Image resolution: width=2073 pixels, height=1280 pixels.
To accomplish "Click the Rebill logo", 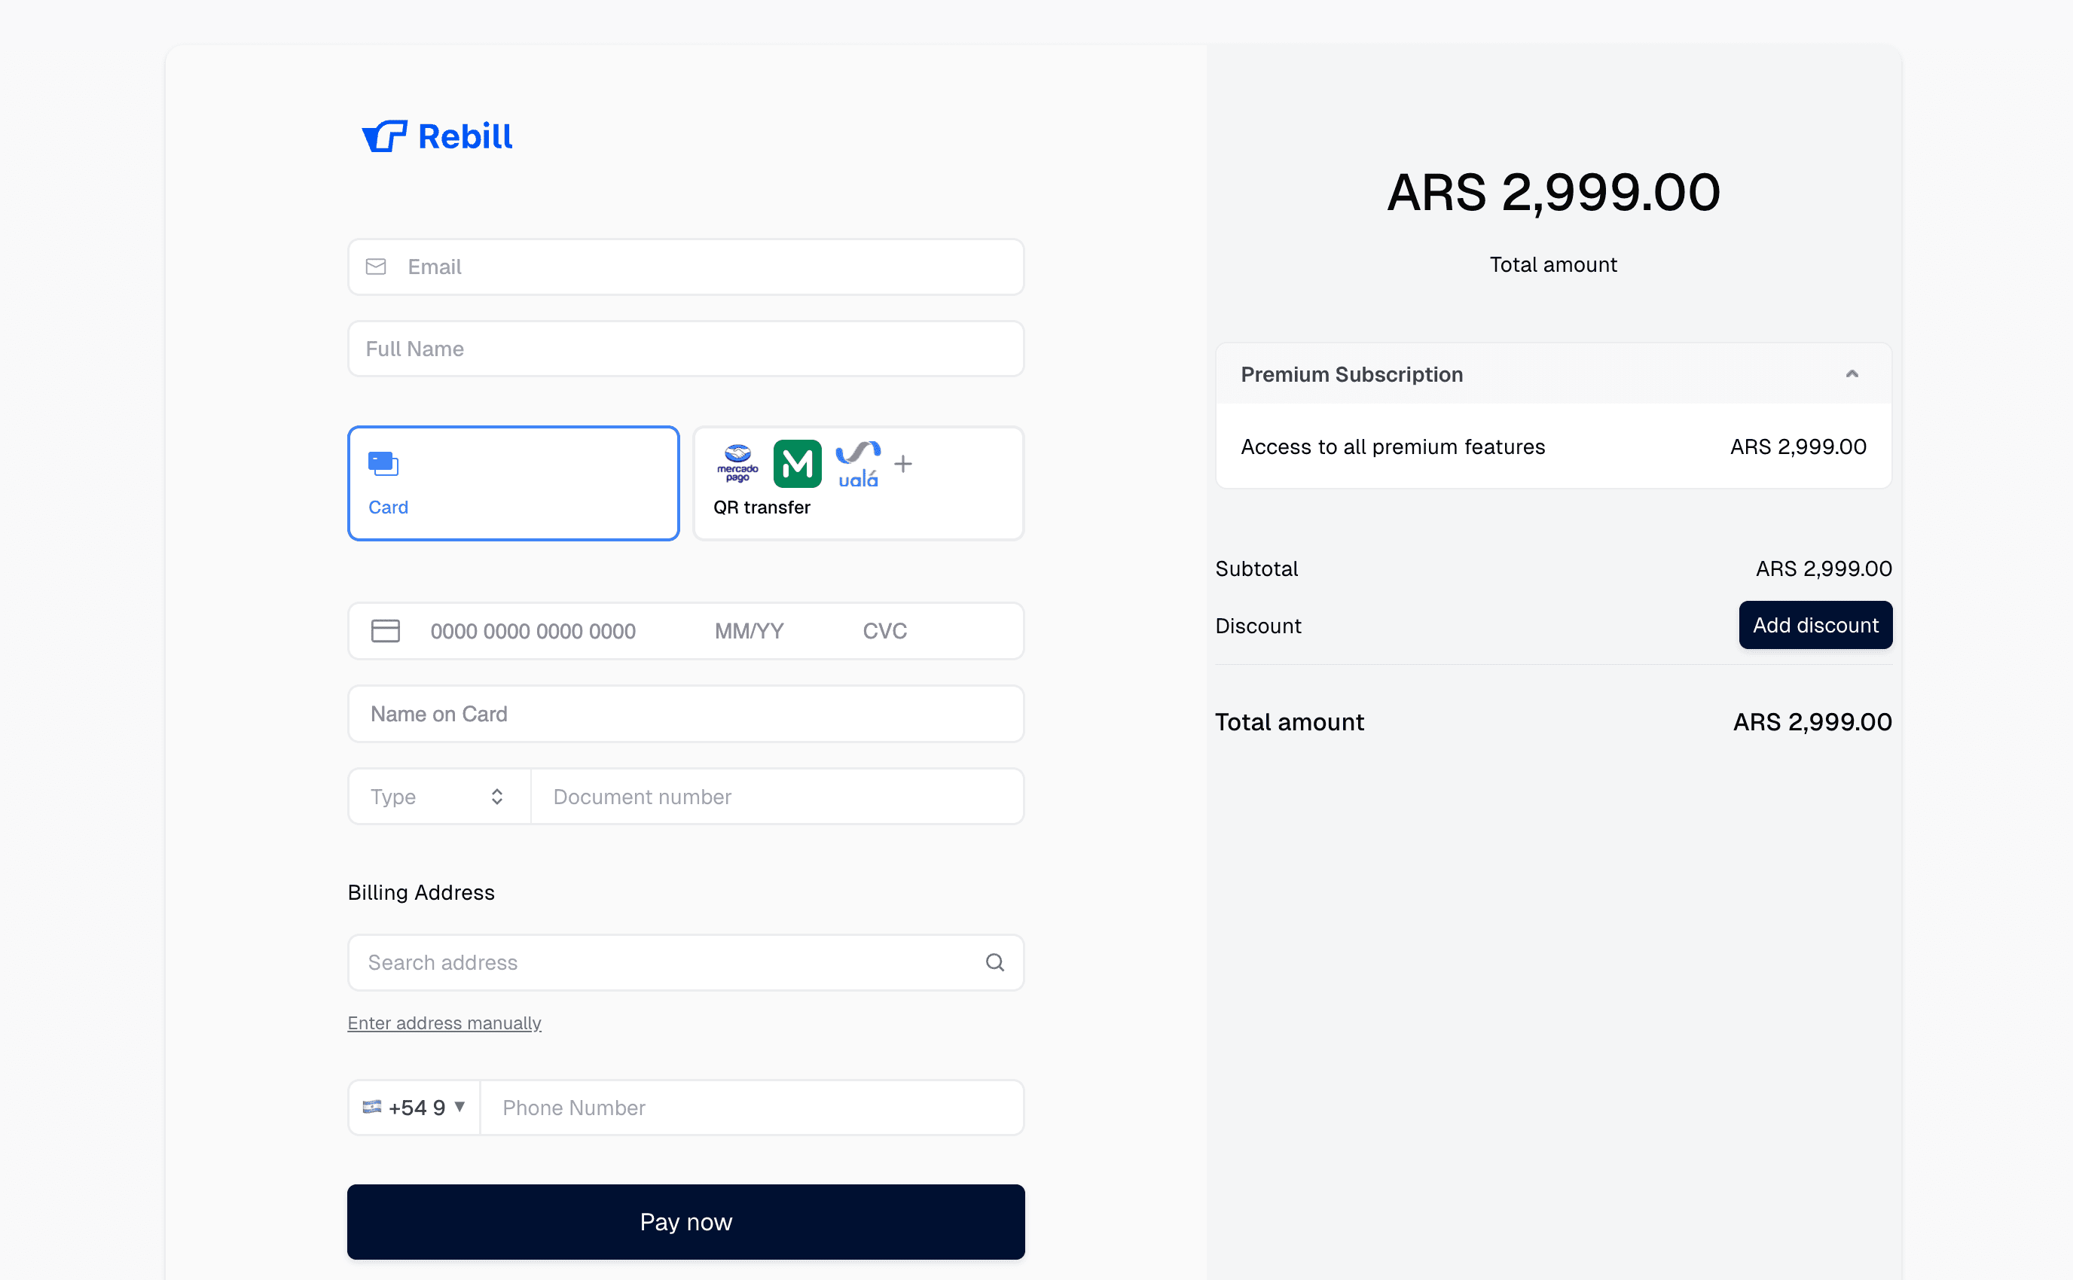I will pyautogui.click(x=437, y=136).
